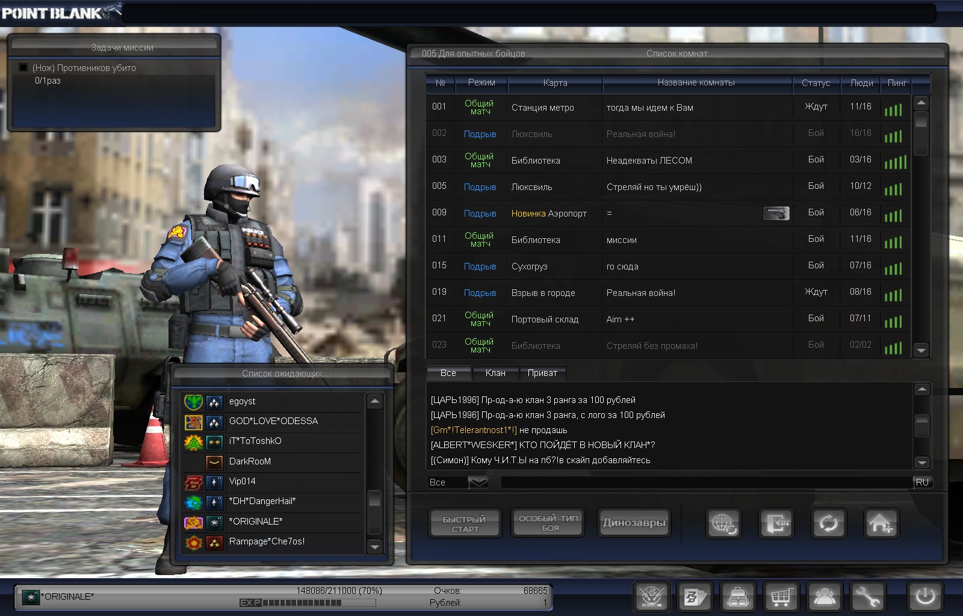
Task: Open the clan emblem menu icon
Action: (x=652, y=597)
